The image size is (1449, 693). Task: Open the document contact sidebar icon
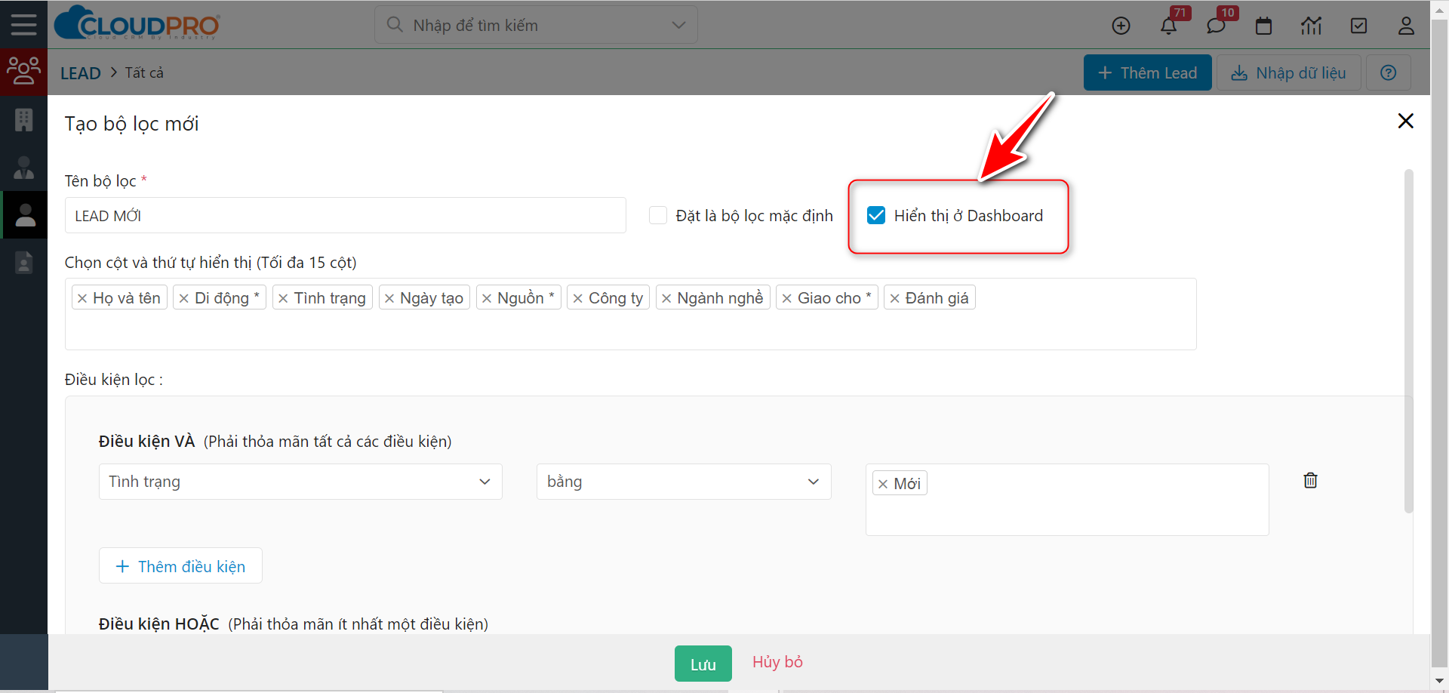coord(24,262)
